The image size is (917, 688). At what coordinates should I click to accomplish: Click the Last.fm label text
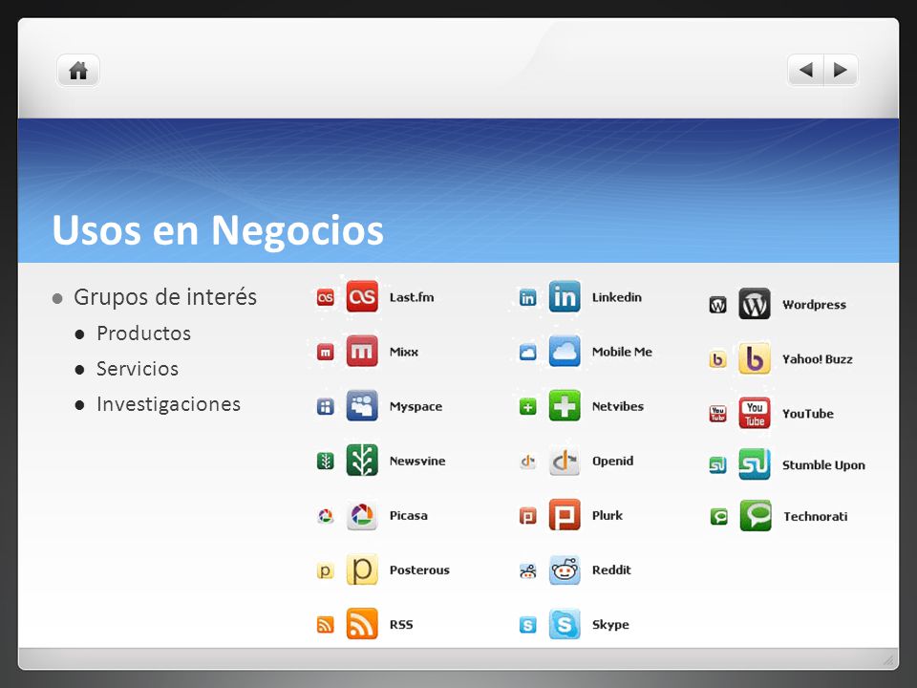(x=412, y=297)
